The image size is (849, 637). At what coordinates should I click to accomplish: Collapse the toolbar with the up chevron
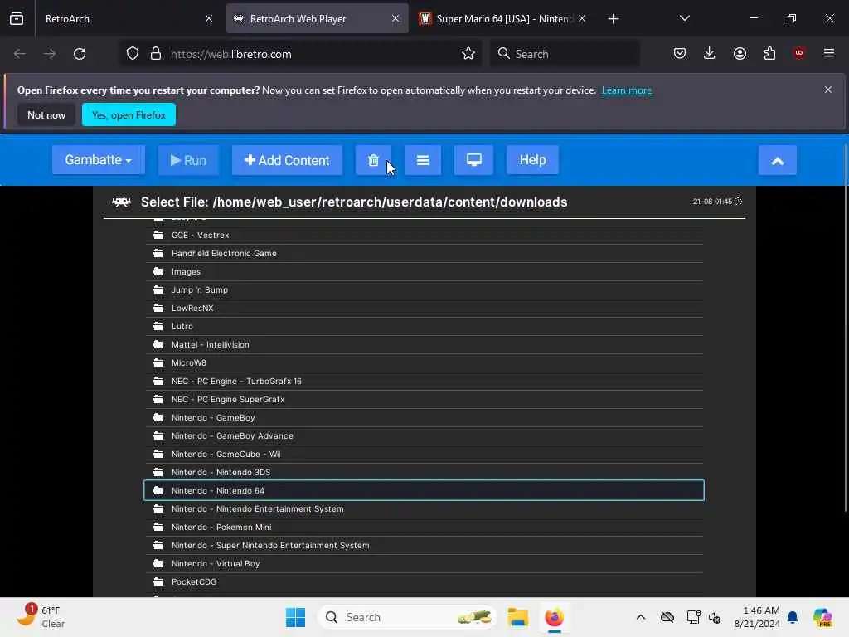tap(777, 160)
